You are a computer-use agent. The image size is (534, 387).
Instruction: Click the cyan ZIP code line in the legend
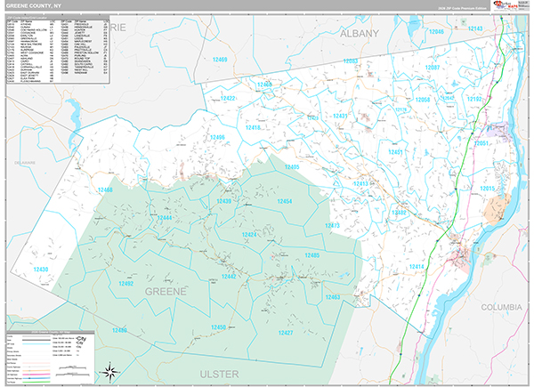36,343
